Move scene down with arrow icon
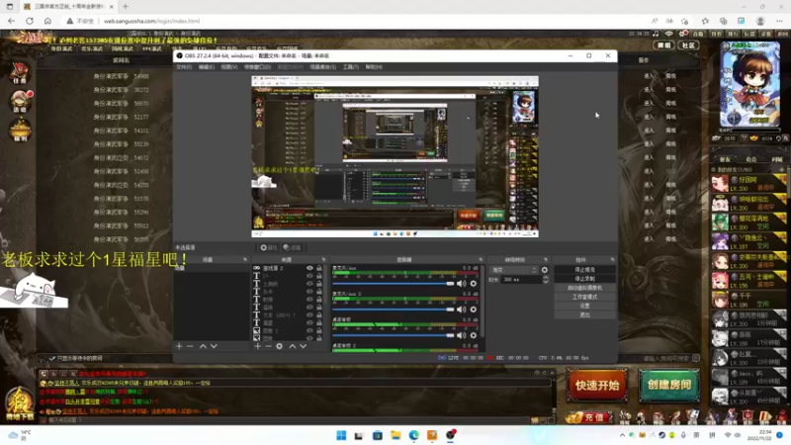The height and width of the screenshot is (445, 791). pos(214,346)
